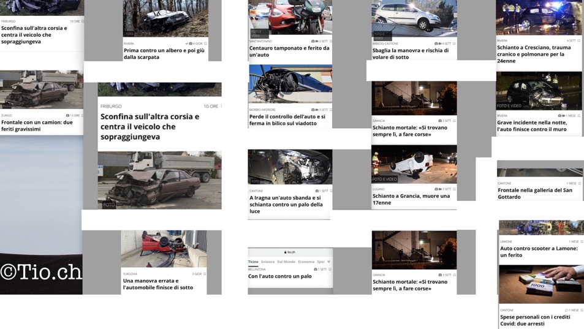The width and height of the screenshot is (584, 329).
Task: Save the Una manovra errata article via bookmark
Action: click(x=205, y=274)
